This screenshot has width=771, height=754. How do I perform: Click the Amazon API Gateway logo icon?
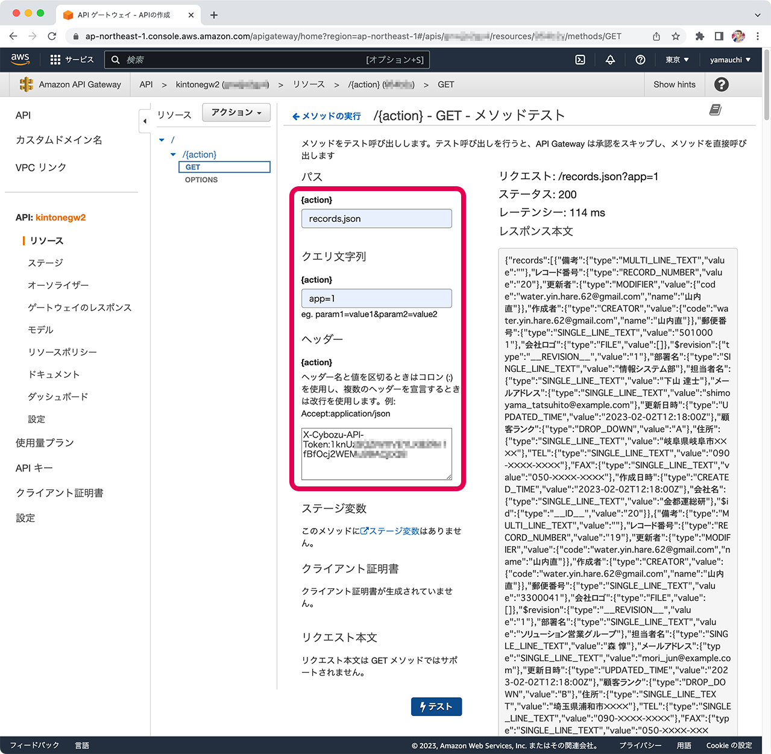[27, 84]
